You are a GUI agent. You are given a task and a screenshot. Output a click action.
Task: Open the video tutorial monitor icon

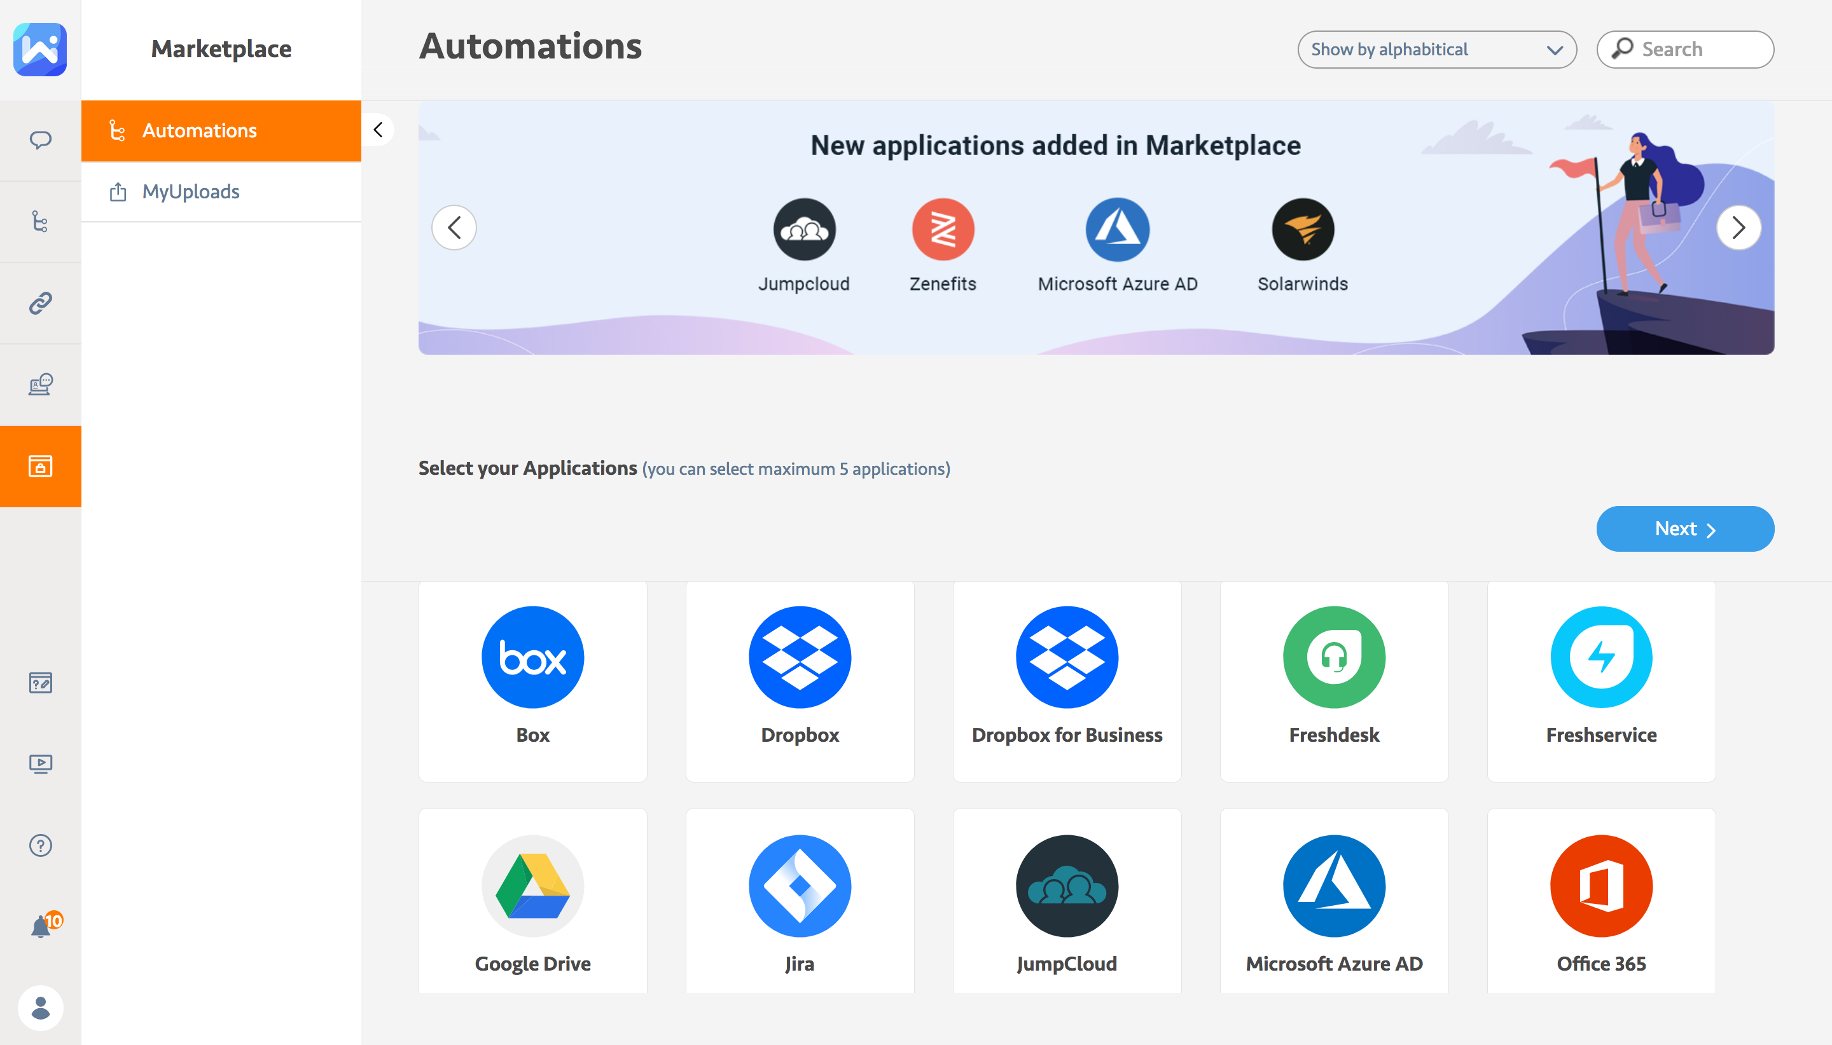(40, 763)
